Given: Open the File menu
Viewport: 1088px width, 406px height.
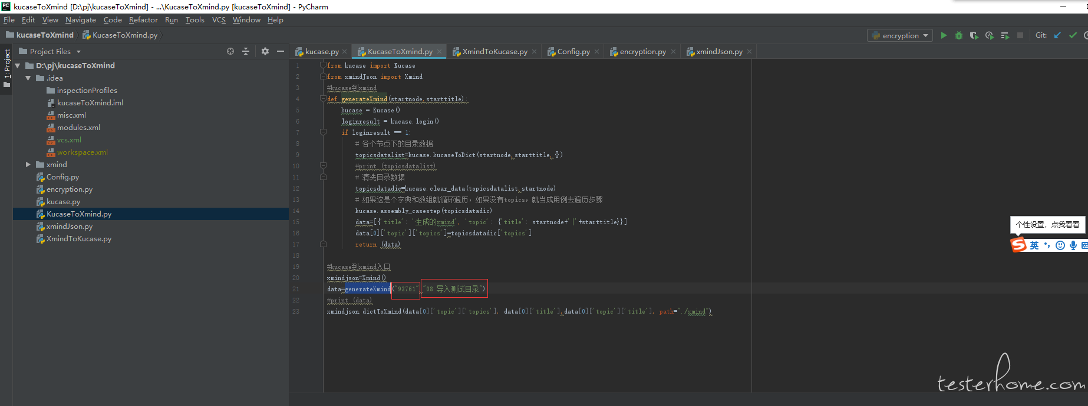Looking at the screenshot, I should pyautogui.click(x=9, y=19).
